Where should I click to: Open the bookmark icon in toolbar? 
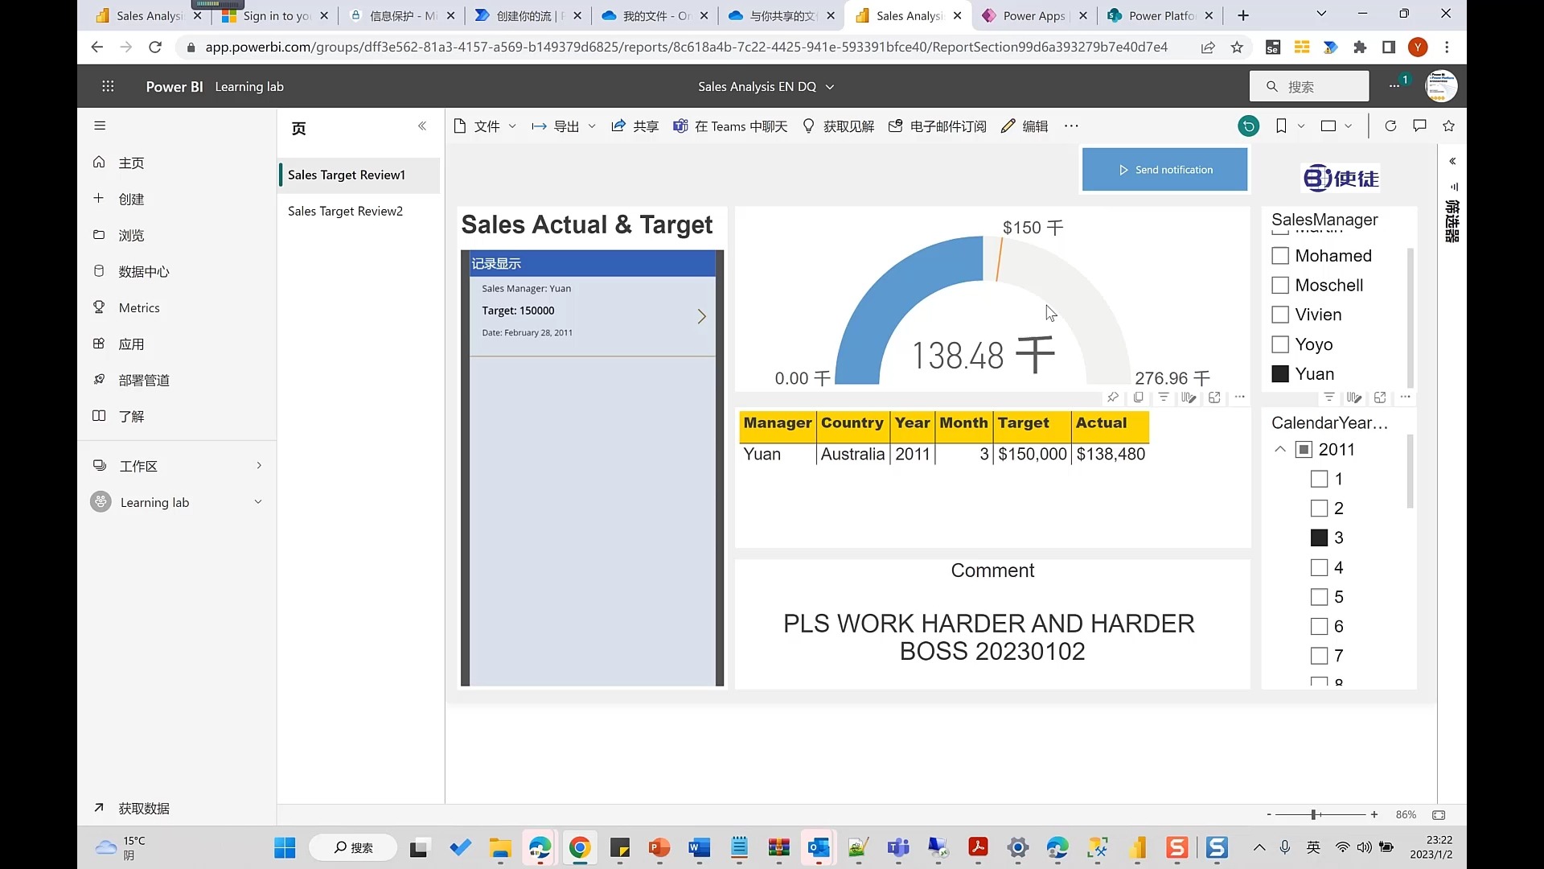pos(1281,126)
